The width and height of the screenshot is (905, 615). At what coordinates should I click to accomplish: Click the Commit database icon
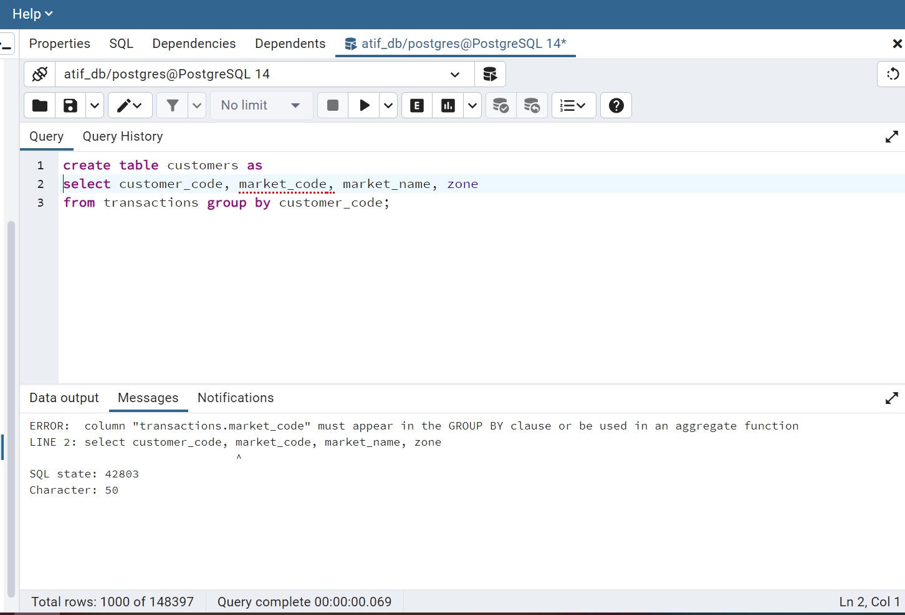point(500,105)
